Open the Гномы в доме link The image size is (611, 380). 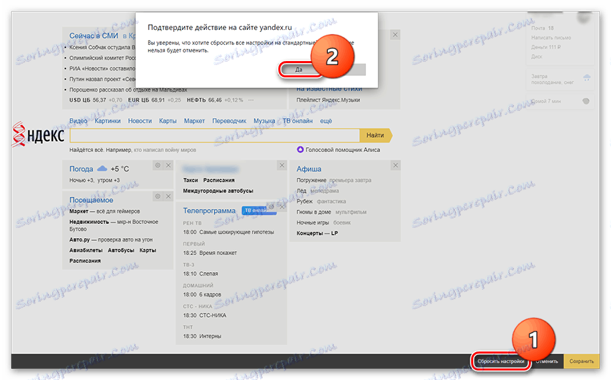click(314, 212)
